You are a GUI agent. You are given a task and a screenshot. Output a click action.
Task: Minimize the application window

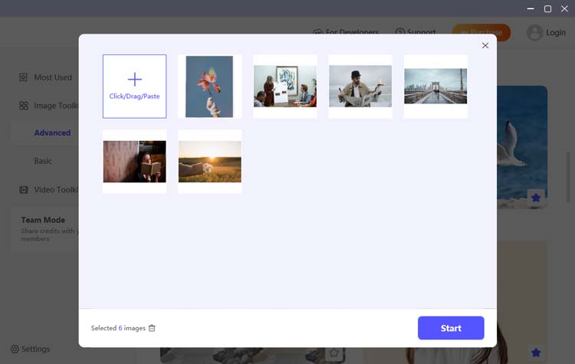531,8
